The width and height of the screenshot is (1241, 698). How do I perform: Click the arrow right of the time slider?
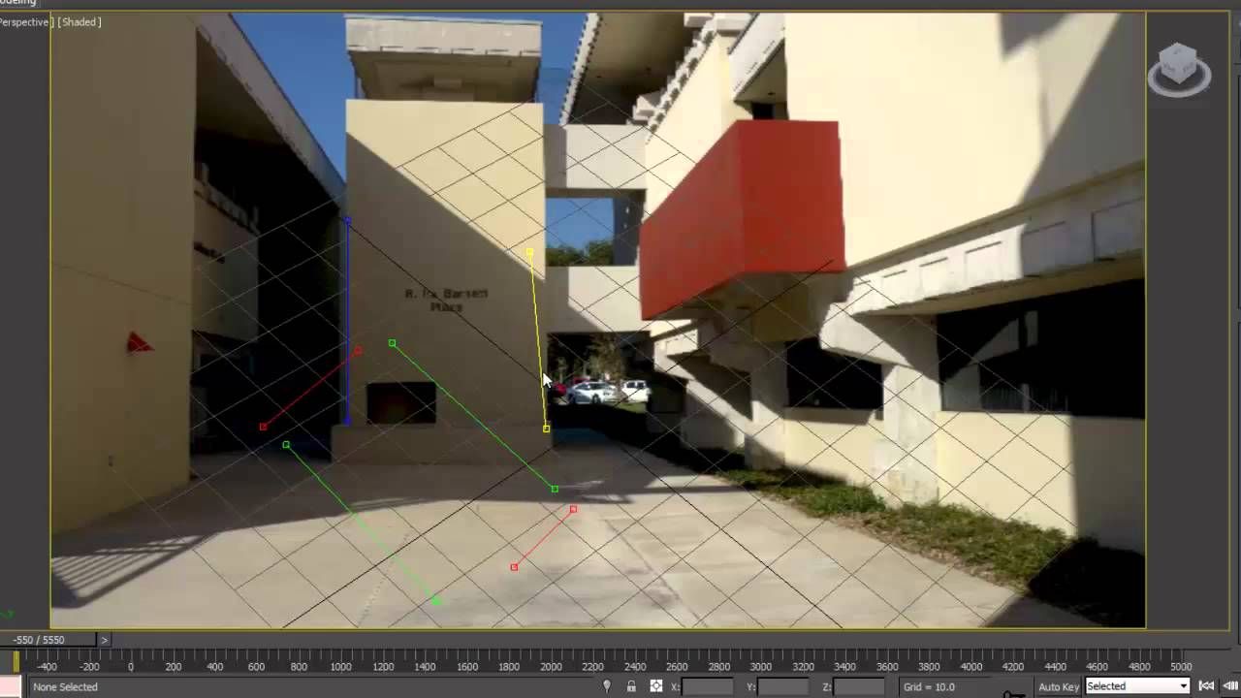click(105, 640)
